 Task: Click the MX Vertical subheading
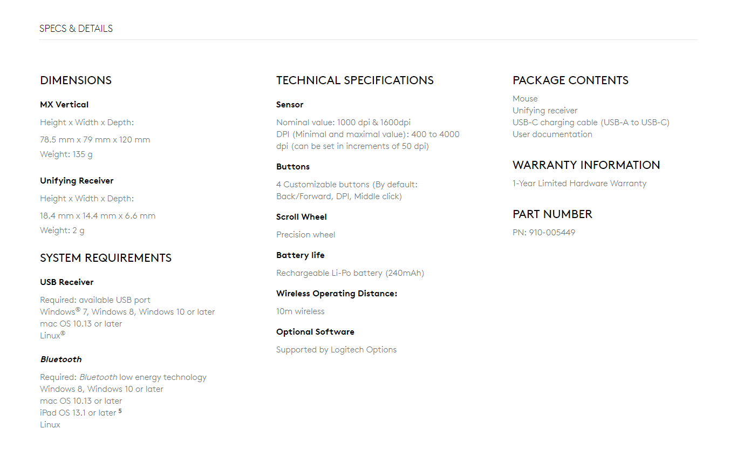pyautogui.click(x=64, y=105)
